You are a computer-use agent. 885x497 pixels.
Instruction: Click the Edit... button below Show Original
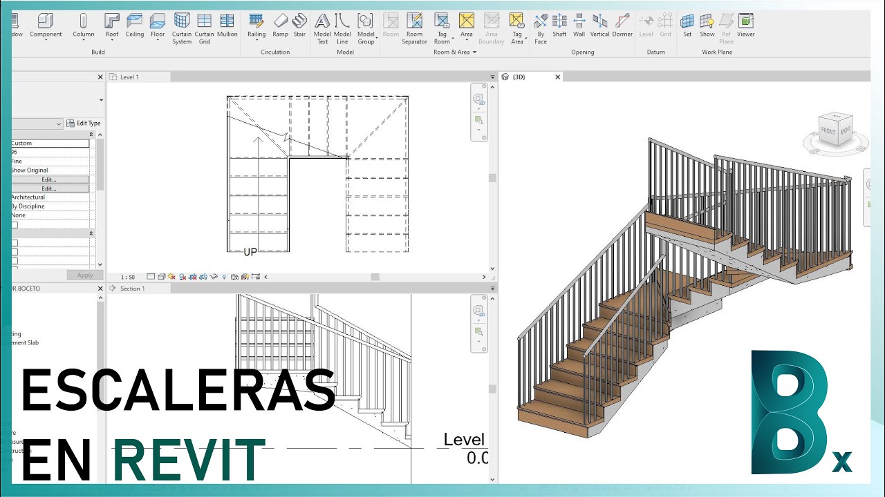[x=49, y=179]
